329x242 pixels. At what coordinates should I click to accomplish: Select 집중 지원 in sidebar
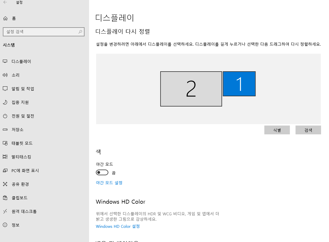tap(20, 102)
